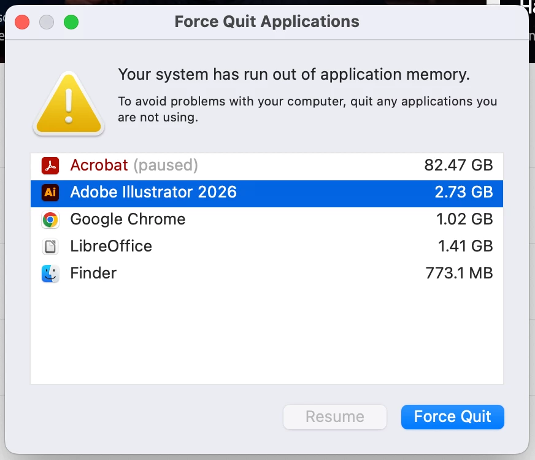Choose LibreOffice from the application list

tap(267, 247)
